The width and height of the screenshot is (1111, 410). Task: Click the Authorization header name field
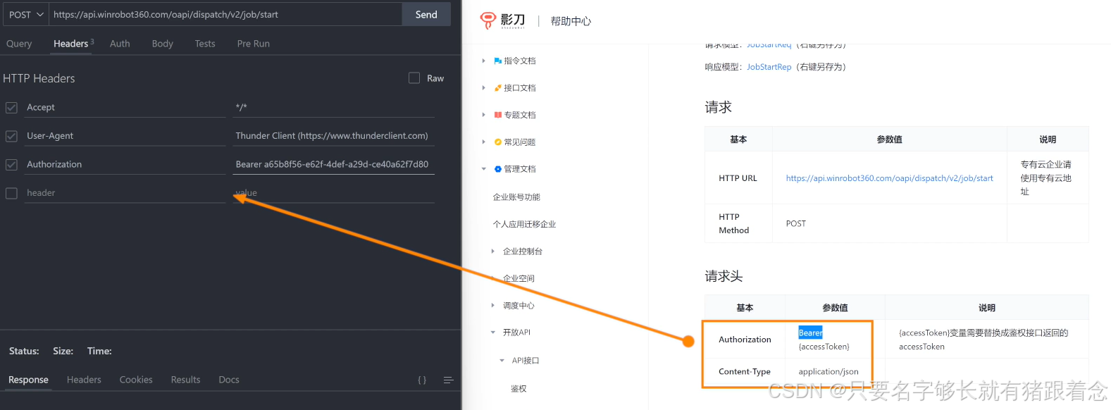(125, 164)
